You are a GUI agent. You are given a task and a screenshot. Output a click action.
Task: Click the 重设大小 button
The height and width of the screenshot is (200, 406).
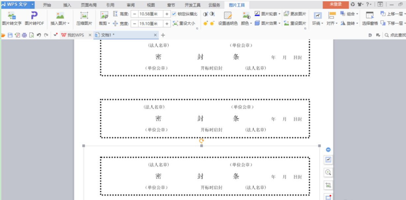184,23
